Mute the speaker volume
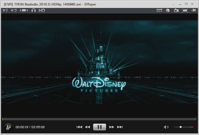Image resolution: width=199 pixels, height=135 pixels. click(x=166, y=127)
